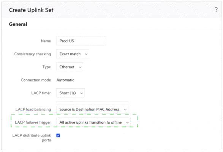Screen dimensions: 223x152
Task: Uncheck LACP distribute uplink ports checkbox
Action: [x=58, y=135]
